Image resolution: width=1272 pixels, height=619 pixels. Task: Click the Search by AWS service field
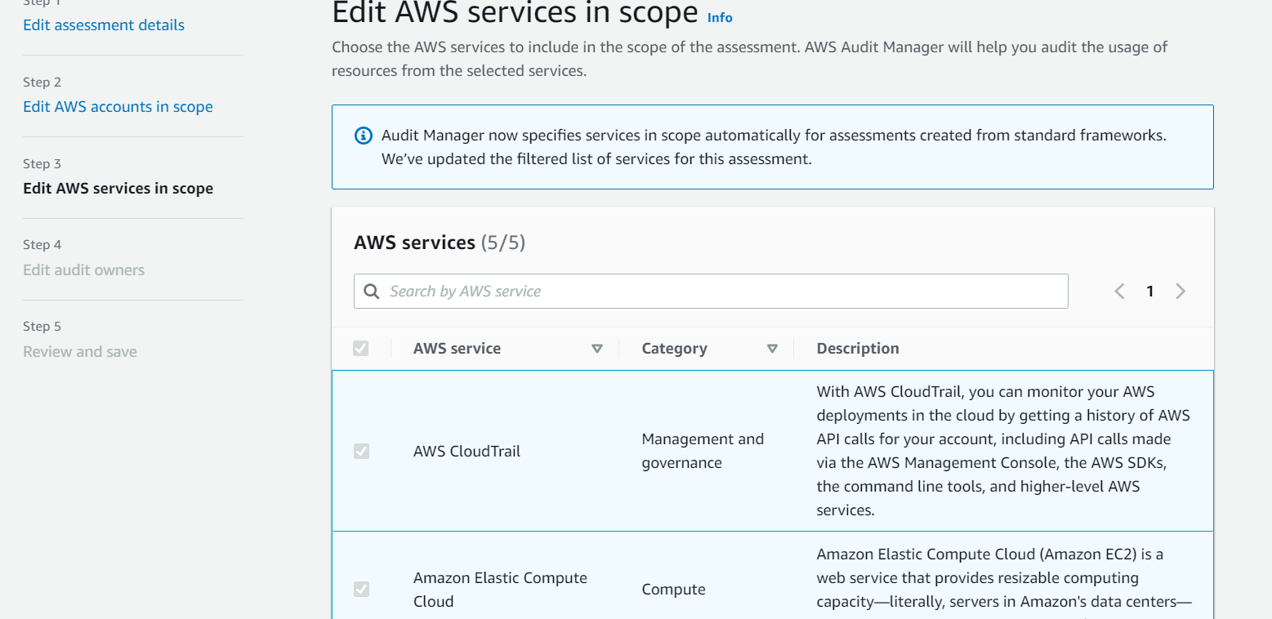click(x=711, y=292)
